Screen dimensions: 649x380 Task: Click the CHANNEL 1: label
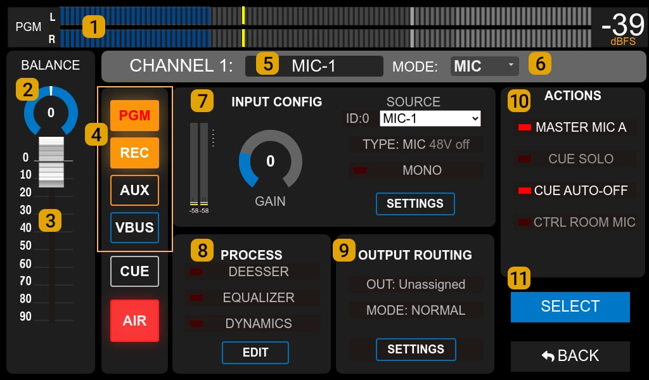(181, 66)
